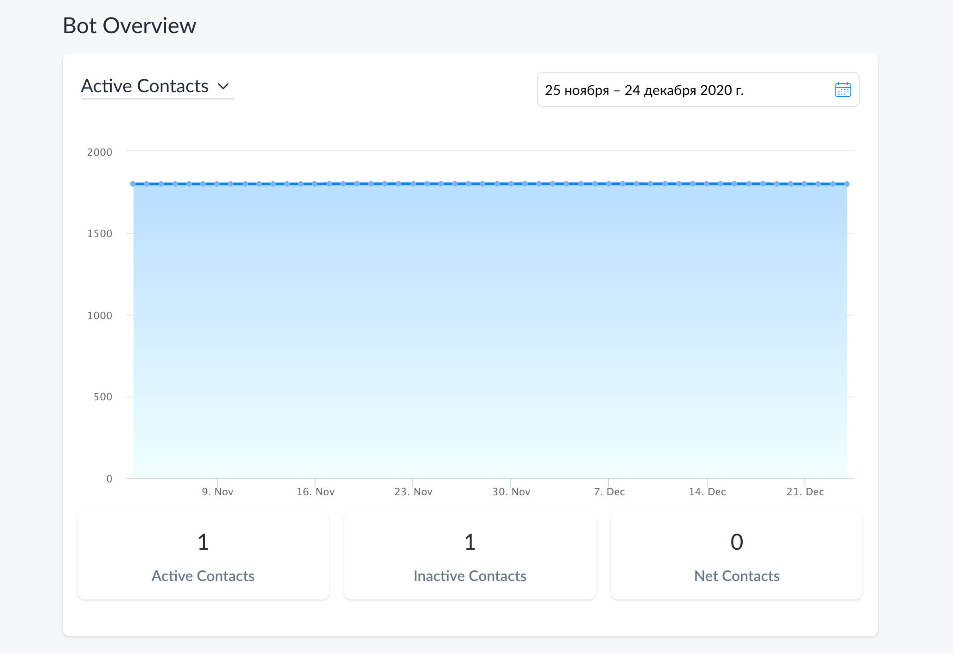Viewport: 953px width, 653px height.
Task: Select the Net Contacts stat card
Action: point(737,555)
